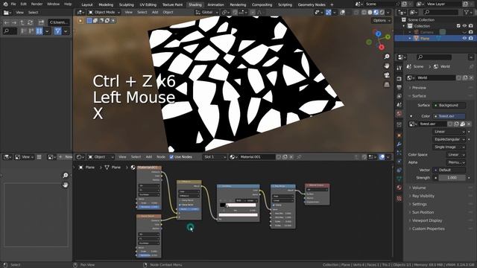Click the Surface Background shader button
This screenshot has width=477, height=268.
pos(449,106)
